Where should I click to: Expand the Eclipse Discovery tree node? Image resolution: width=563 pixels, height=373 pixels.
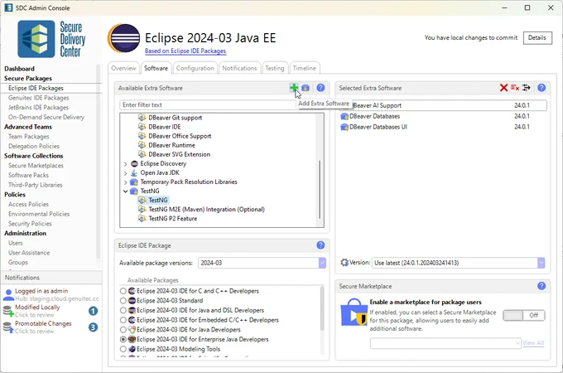coord(125,164)
